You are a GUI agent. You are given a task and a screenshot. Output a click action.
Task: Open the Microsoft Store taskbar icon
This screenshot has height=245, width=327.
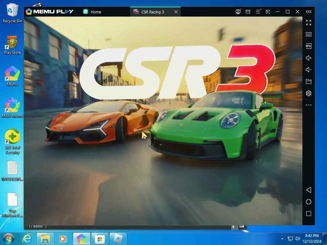coord(100,239)
